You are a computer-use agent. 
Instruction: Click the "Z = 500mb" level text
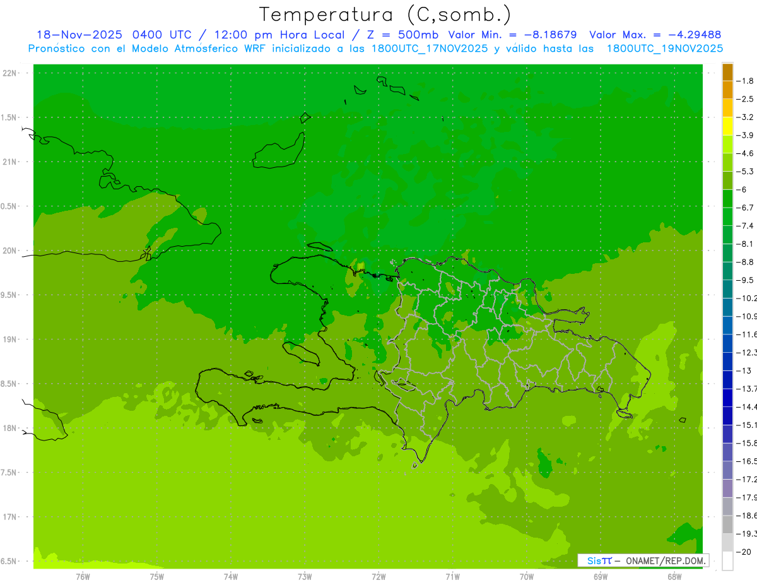403,35
